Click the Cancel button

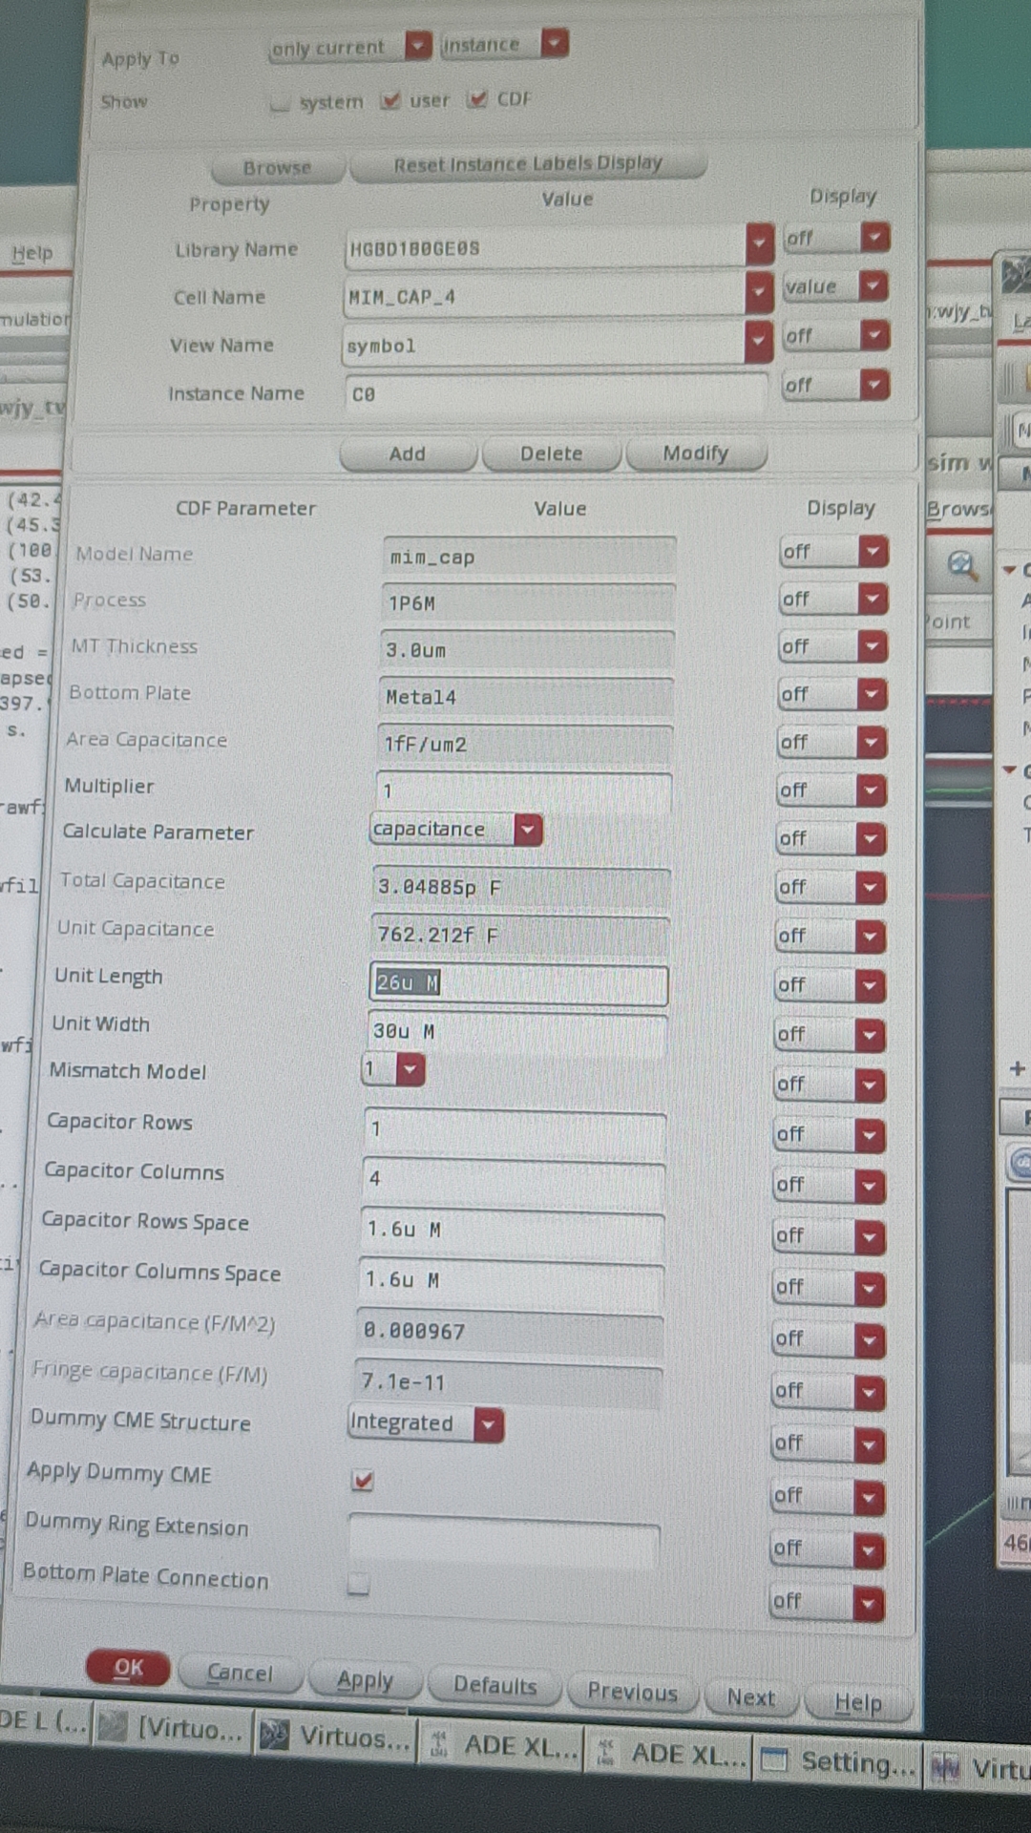[x=240, y=1673]
